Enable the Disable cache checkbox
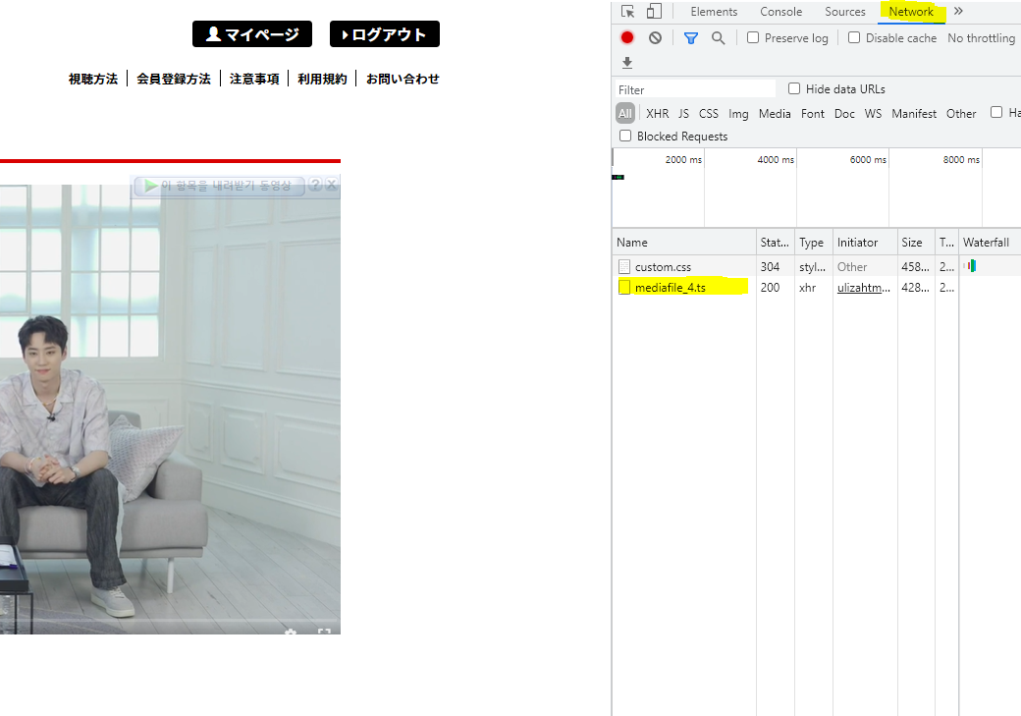1021x716 pixels. tap(854, 37)
